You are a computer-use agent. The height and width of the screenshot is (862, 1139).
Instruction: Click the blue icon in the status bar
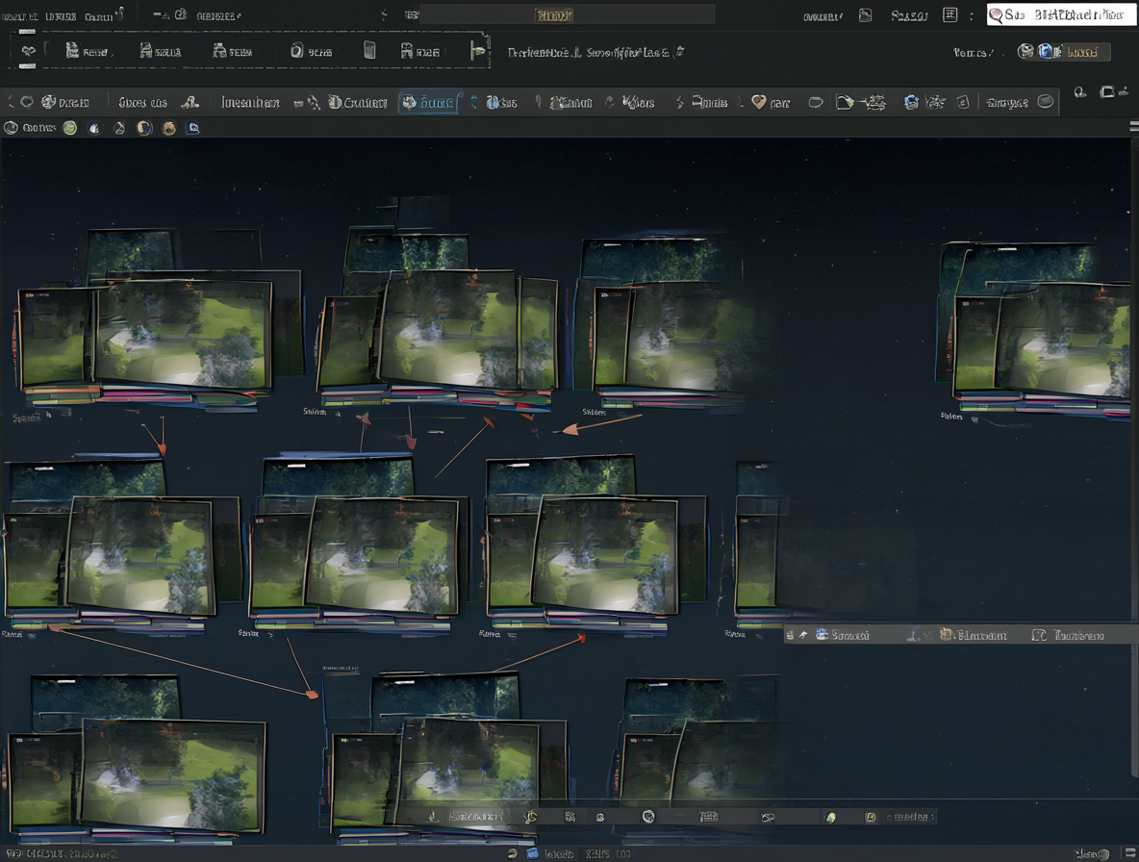point(532,854)
